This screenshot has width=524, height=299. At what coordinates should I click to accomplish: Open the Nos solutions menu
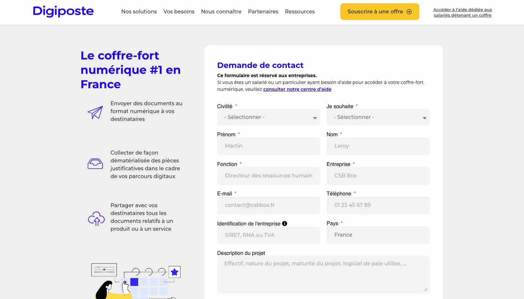pos(139,11)
